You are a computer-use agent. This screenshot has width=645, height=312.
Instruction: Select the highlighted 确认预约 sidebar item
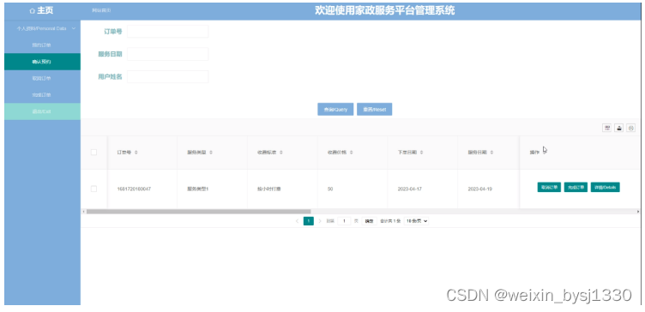[x=41, y=62]
